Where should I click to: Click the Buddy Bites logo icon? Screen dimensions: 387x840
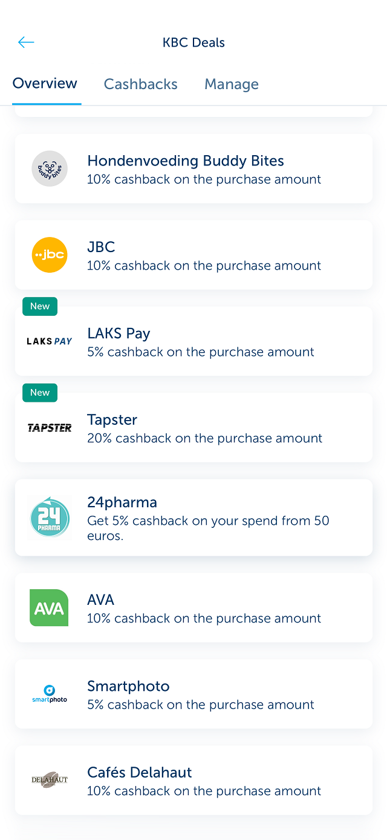pos(50,168)
